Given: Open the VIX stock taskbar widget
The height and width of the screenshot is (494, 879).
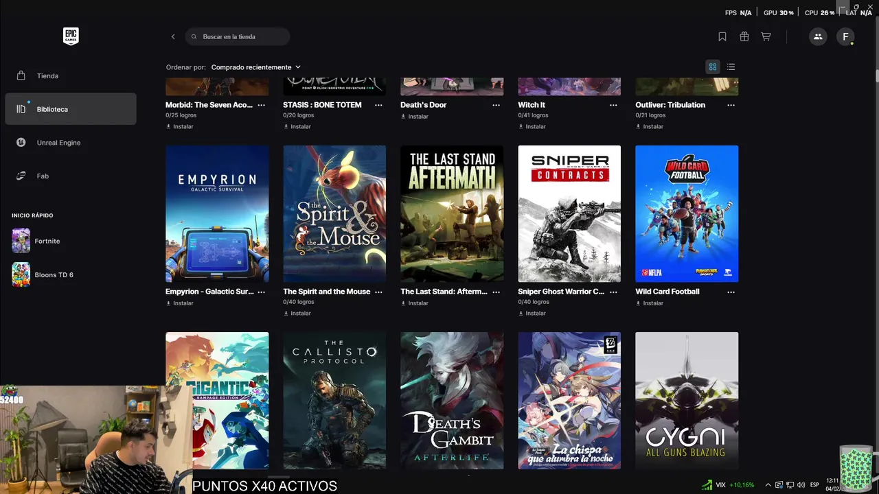Looking at the screenshot, I should click(728, 485).
